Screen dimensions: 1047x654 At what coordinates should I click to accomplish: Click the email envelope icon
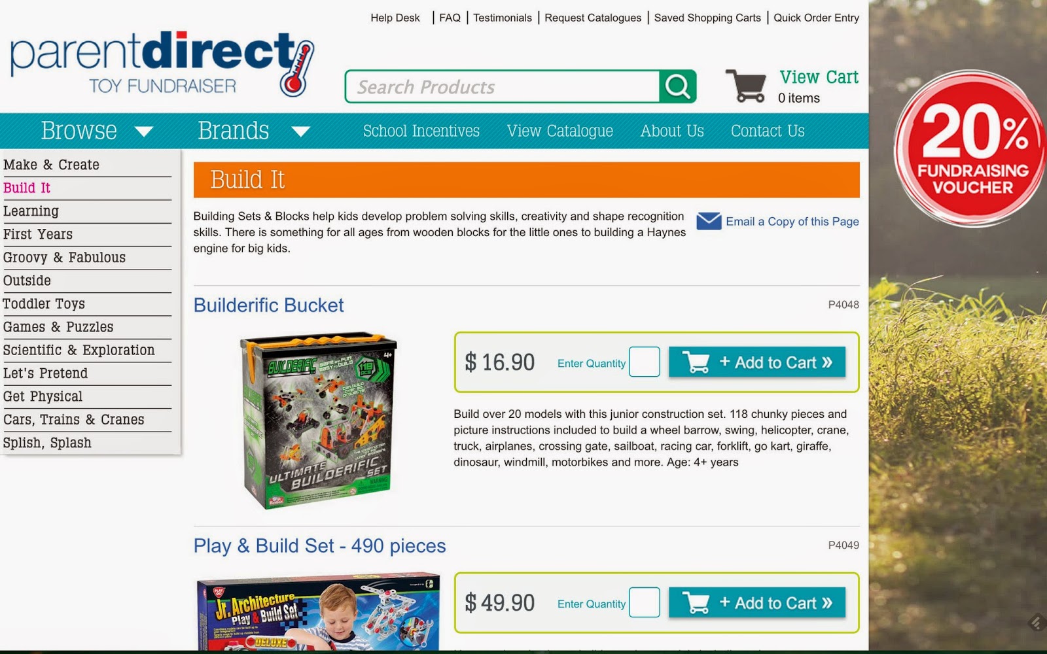(x=709, y=221)
